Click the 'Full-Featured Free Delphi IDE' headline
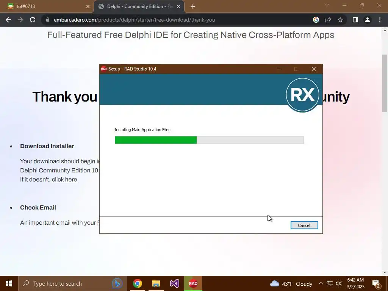This screenshot has width=388, height=291. (x=191, y=35)
